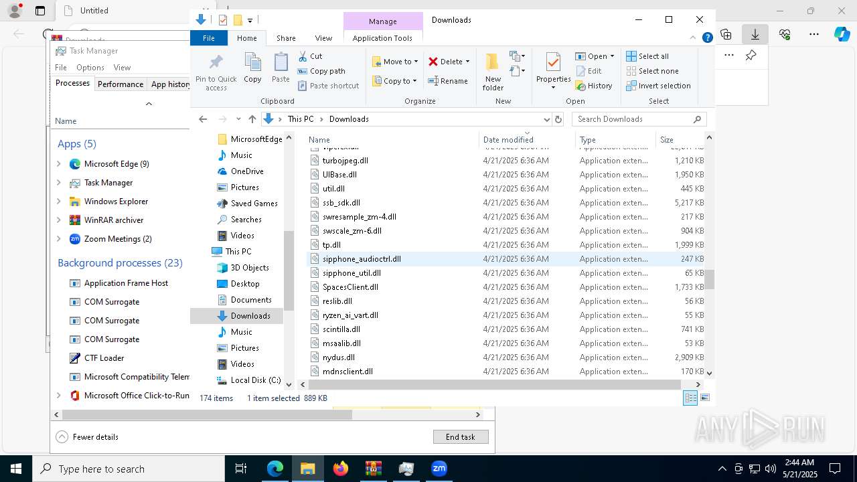The height and width of the screenshot is (482, 857).
Task: Collapse ribbon using the chevron arrow
Action: (x=693, y=38)
